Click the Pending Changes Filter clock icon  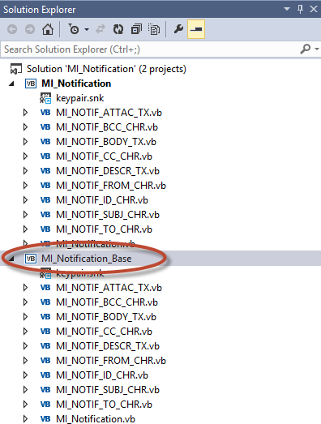(x=73, y=29)
